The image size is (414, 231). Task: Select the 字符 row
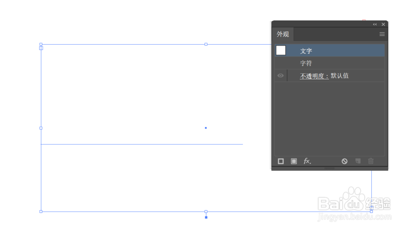tap(330, 63)
